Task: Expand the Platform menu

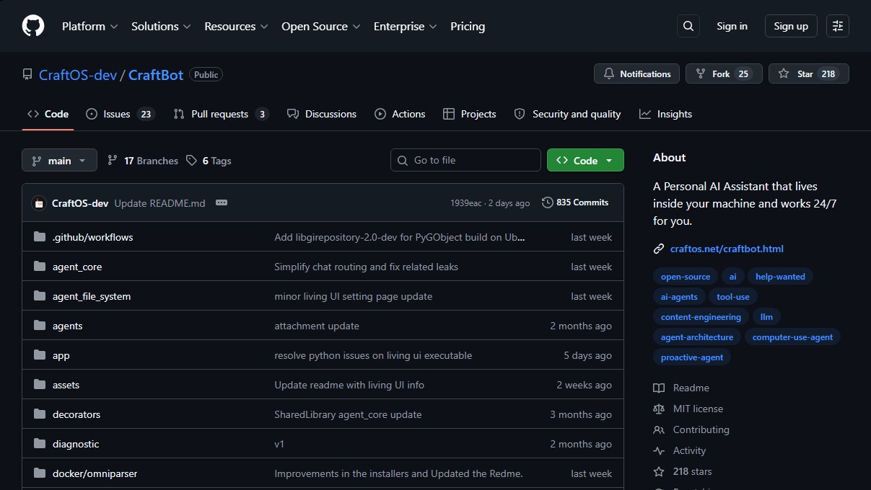Action: 89,26
